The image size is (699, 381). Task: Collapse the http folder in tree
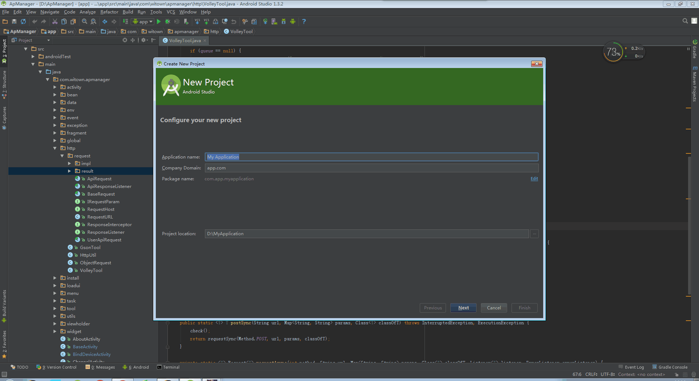click(x=55, y=148)
